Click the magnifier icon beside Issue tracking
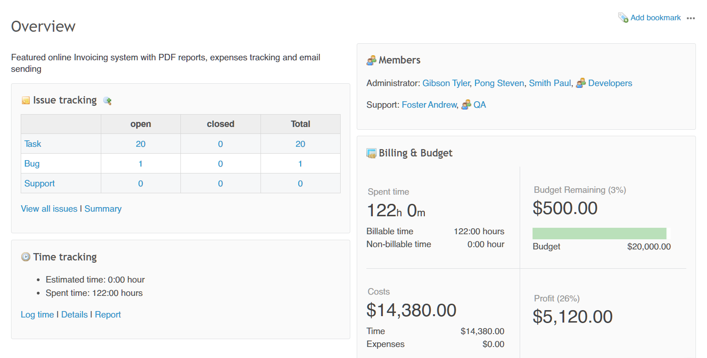This screenshot has height=358, width=707. pos(107,101)
